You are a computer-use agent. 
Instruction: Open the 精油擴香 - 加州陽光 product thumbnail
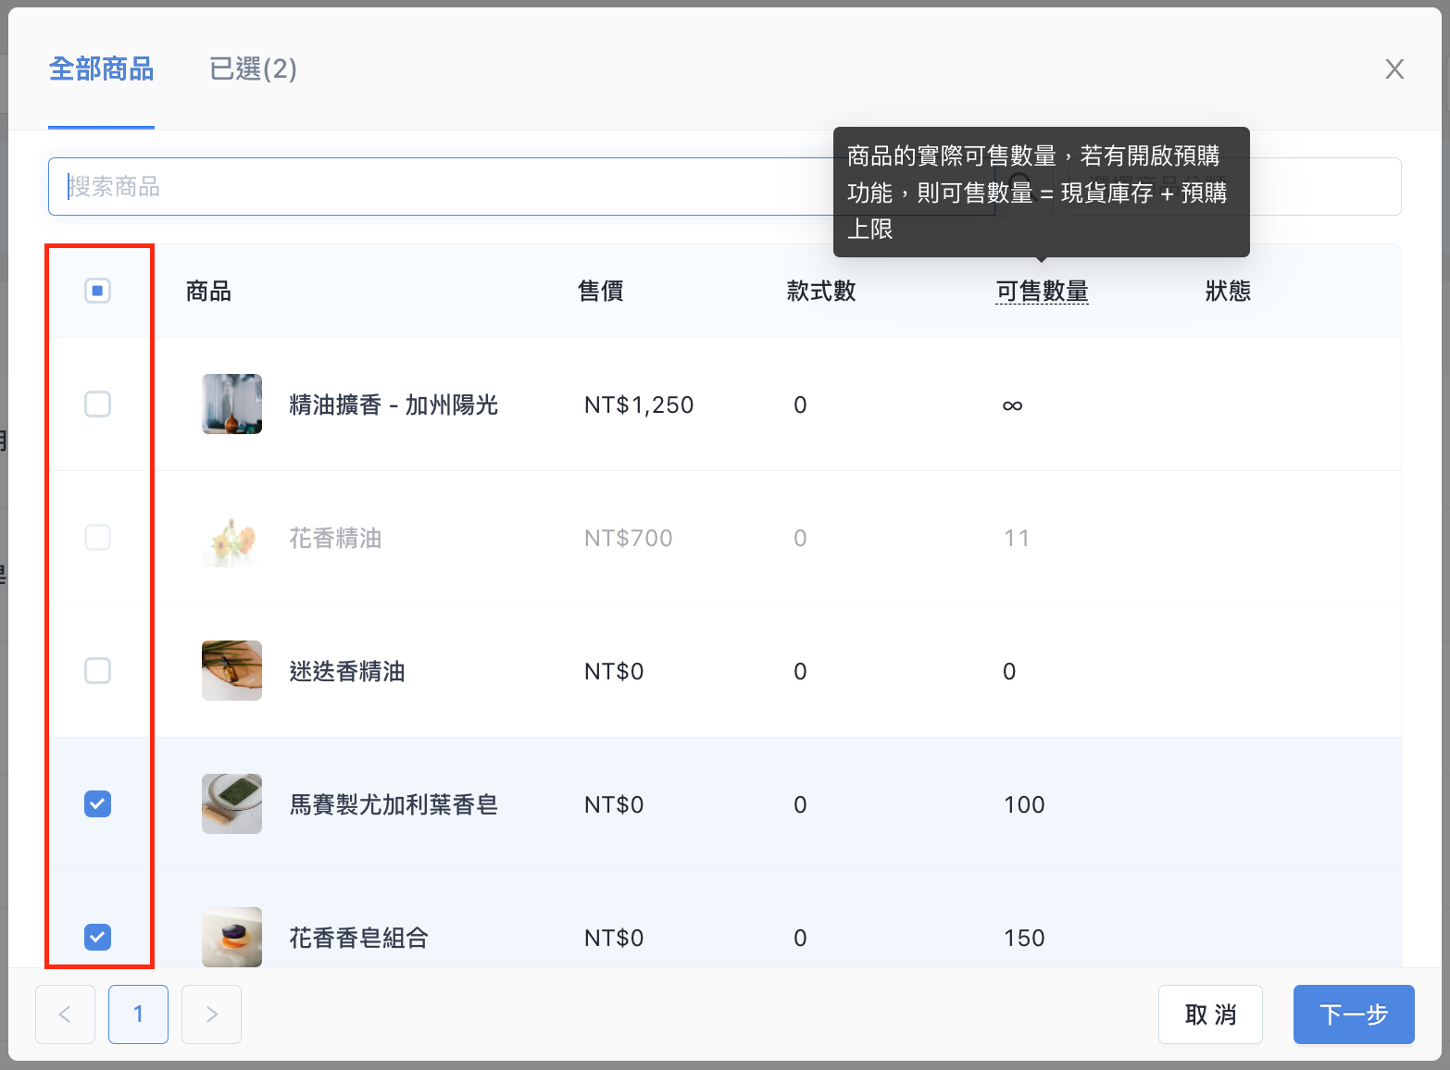(231, 404)
